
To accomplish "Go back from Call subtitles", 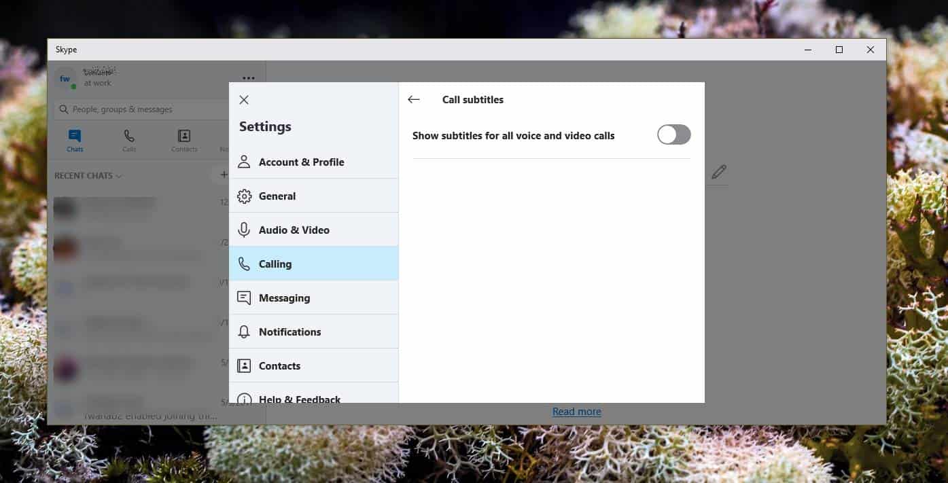I will point(413,99).
